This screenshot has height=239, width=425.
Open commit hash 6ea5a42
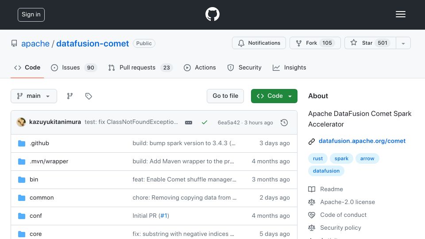coord(229,123)
